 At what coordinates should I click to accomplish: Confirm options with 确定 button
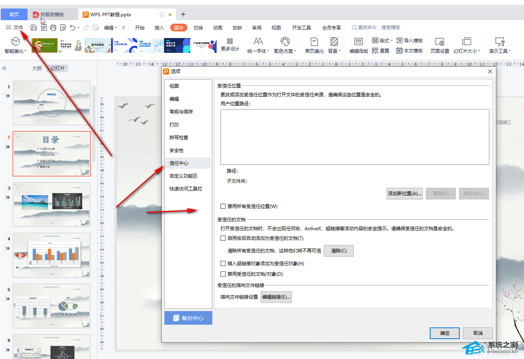coord(445,333)
